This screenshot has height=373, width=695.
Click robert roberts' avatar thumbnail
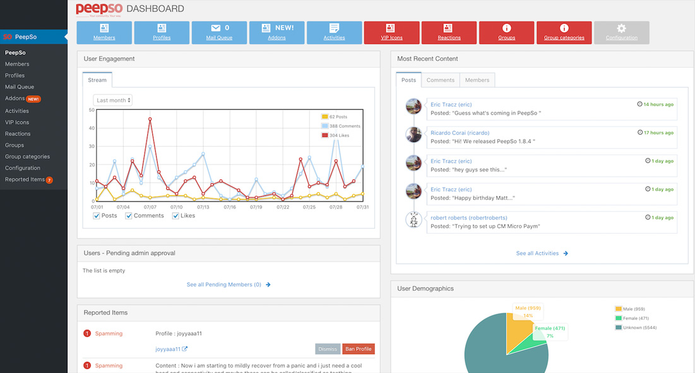pos(414,219)
